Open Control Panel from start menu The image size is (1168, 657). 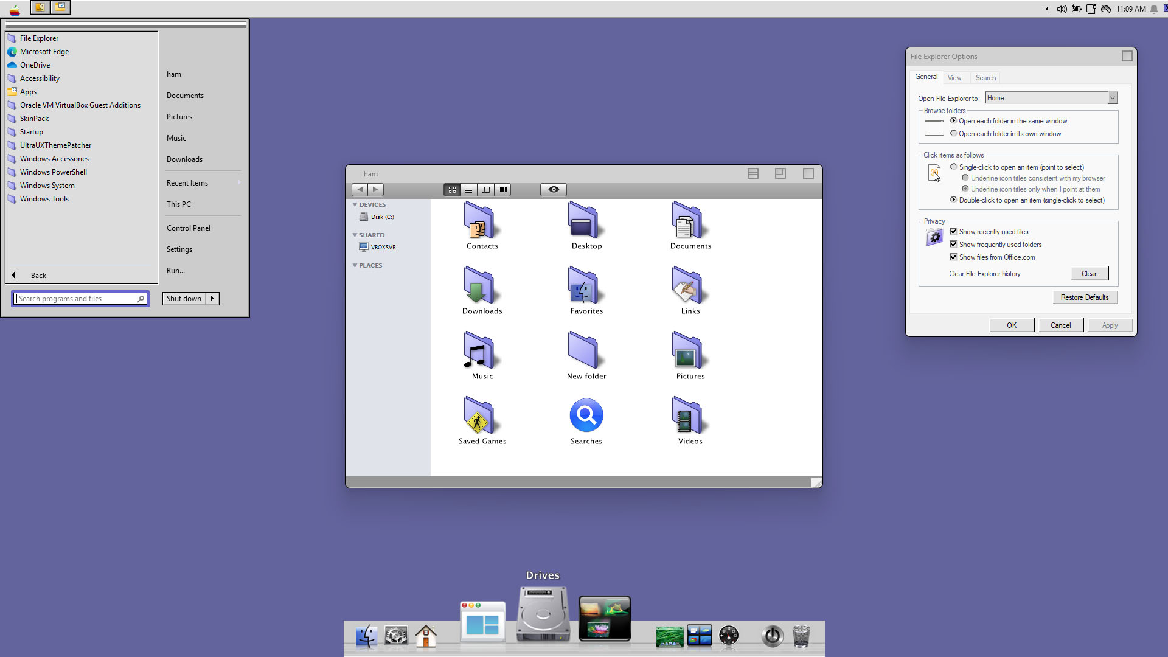pyautogui.click(x=188, y=228)
